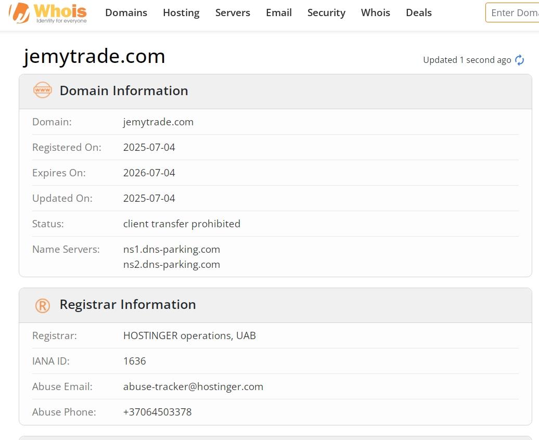Image resolution: width=539 pixels, height=440 pixels.
Task: Click the jemytrade.com page heading
Action: click(94, 56)
